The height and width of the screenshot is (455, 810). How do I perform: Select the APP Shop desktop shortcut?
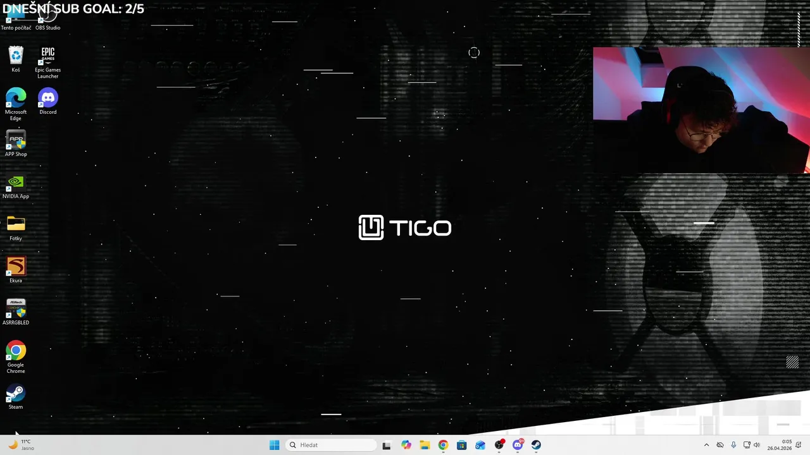coord(16,143)
